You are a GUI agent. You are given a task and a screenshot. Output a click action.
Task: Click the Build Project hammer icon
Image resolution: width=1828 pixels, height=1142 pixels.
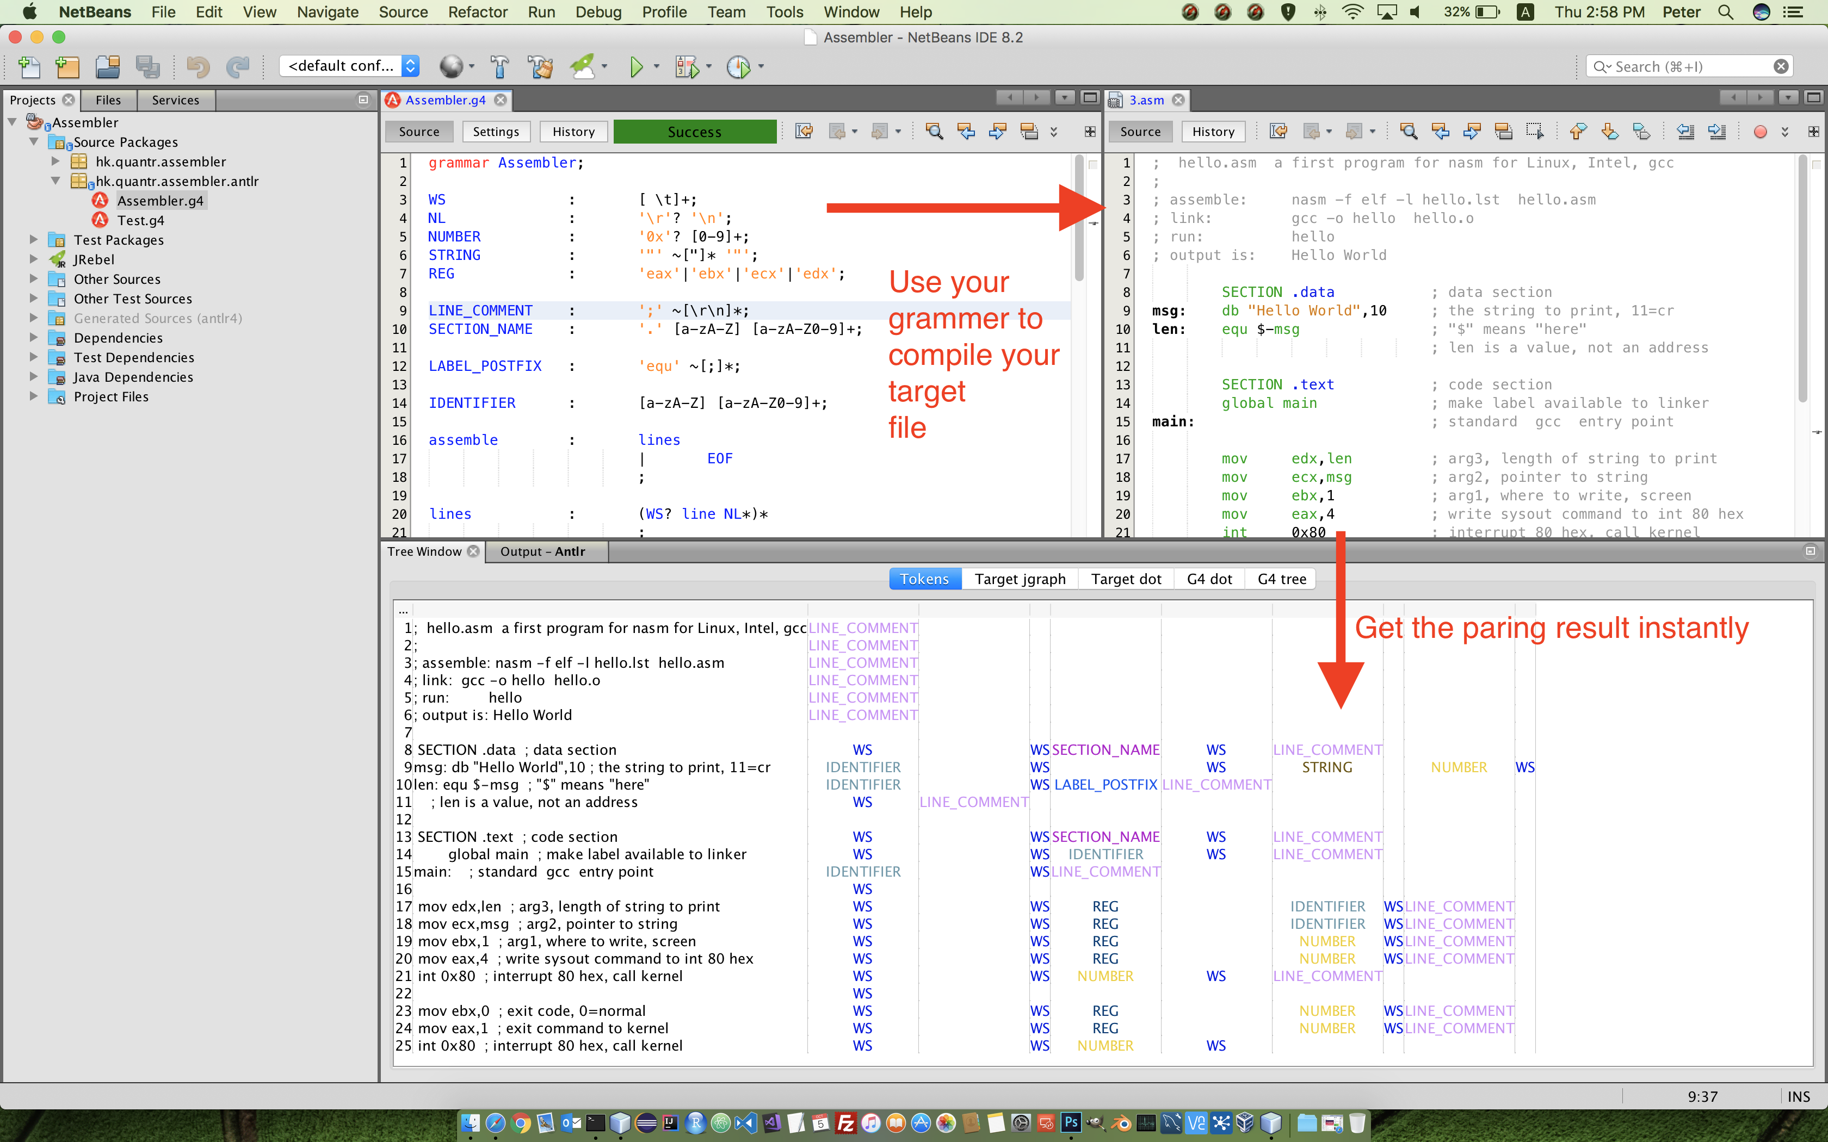coord(499,66)
